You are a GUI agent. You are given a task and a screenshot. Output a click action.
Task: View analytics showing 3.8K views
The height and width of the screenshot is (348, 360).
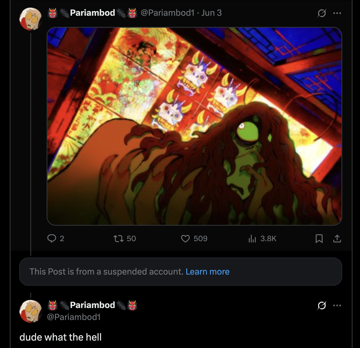pyautogui.click(x=252, y=238)
